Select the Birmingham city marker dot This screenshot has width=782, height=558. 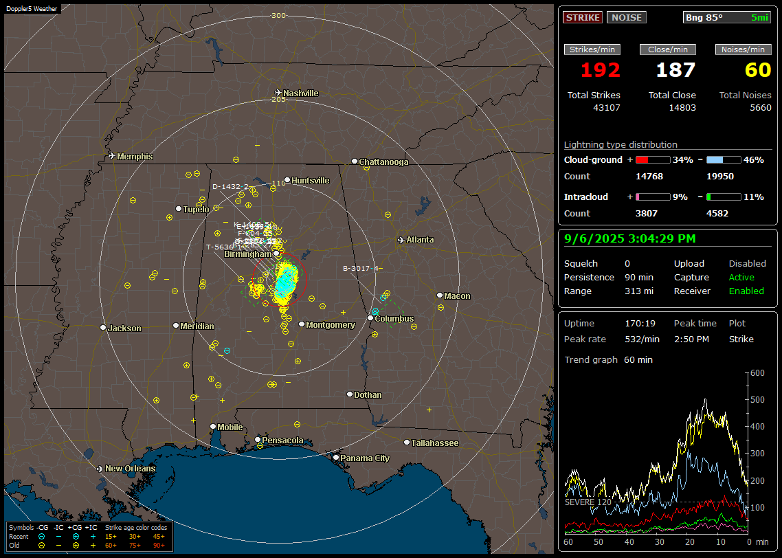[x=276, y=254]
